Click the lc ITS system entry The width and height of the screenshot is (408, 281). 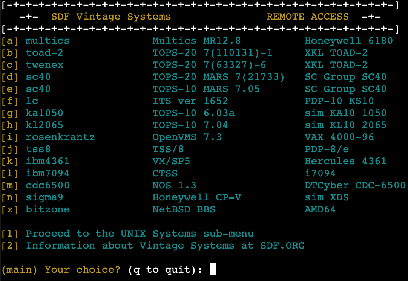pos(32,101)
